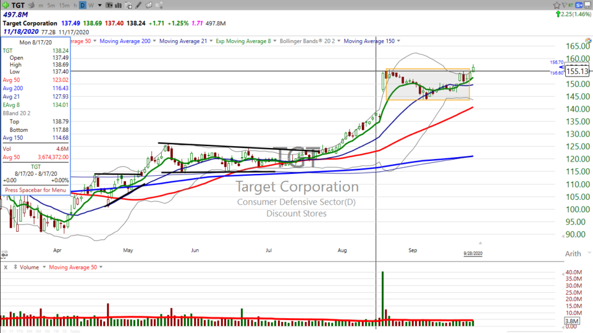Click the Avg 200 row in data box
Image resolution: width=593 pixels, height=333 pixels.
(36, 88)
